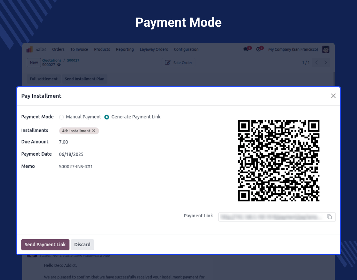Click the Due Amount value 7.00

[x=63, y=142]
